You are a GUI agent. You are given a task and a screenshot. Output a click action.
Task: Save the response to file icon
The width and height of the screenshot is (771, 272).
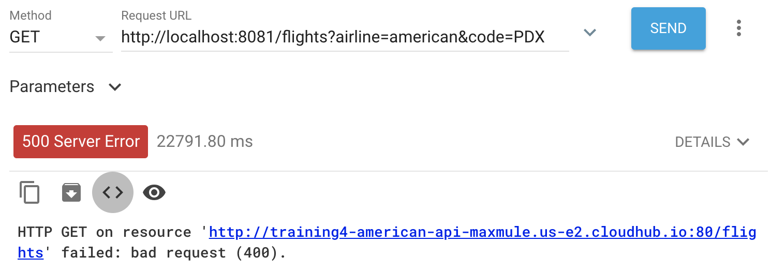[x=71, y=192]
